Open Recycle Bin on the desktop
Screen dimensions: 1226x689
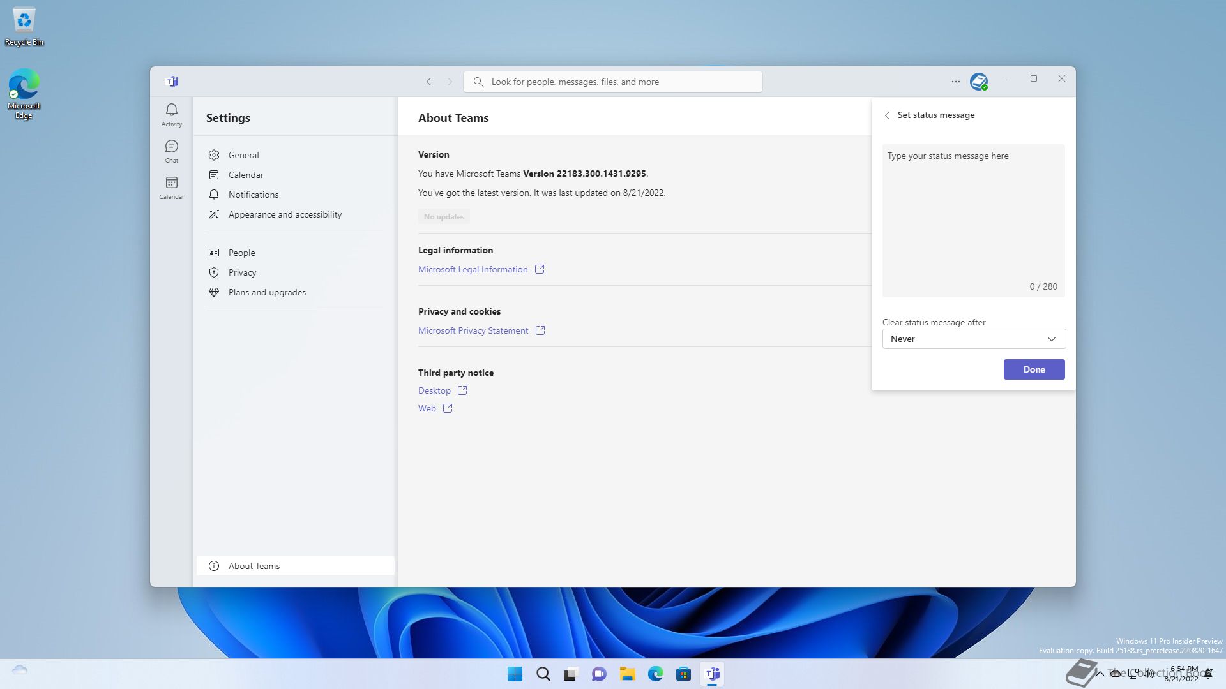coord(24,27)
